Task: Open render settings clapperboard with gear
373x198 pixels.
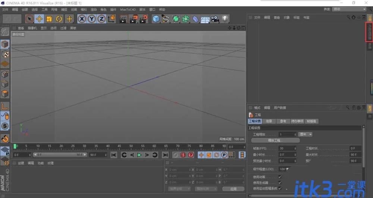Action: click(x=143, y=19)
